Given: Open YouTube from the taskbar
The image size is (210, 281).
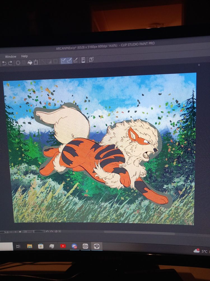Looking at the screenshot, I should 63,246.
